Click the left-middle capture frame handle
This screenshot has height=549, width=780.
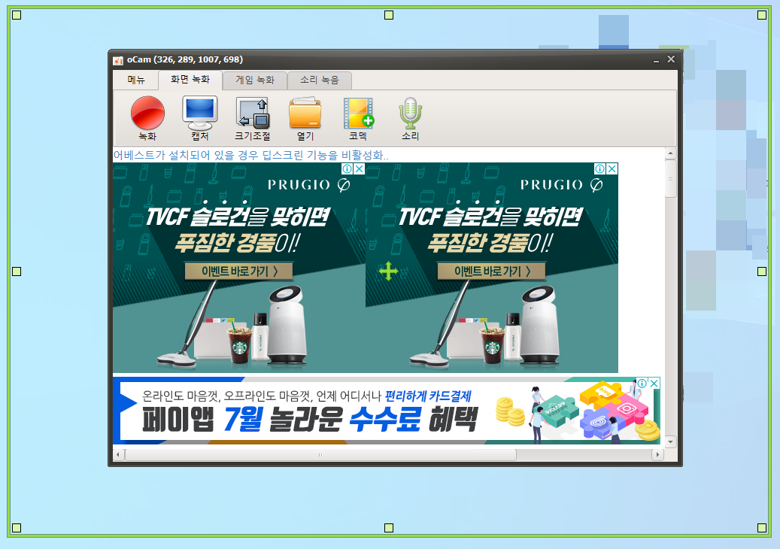click(x=17, y=271)
